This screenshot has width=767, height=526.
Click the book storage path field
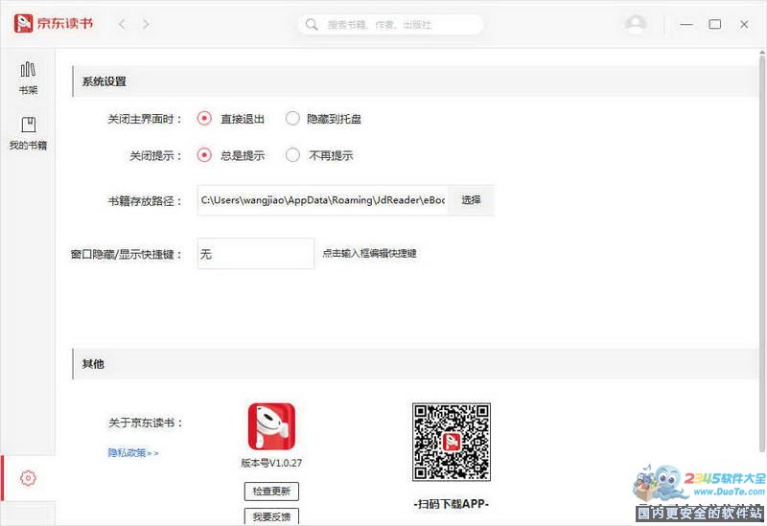(323, 200)
